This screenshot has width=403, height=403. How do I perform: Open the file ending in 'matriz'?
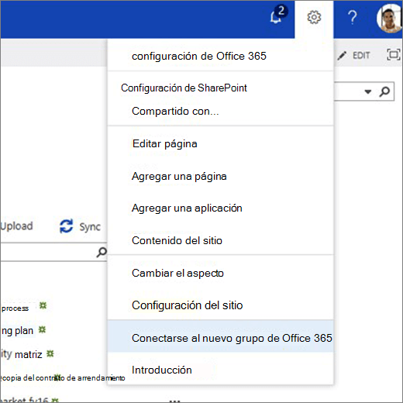click(21, 354)
